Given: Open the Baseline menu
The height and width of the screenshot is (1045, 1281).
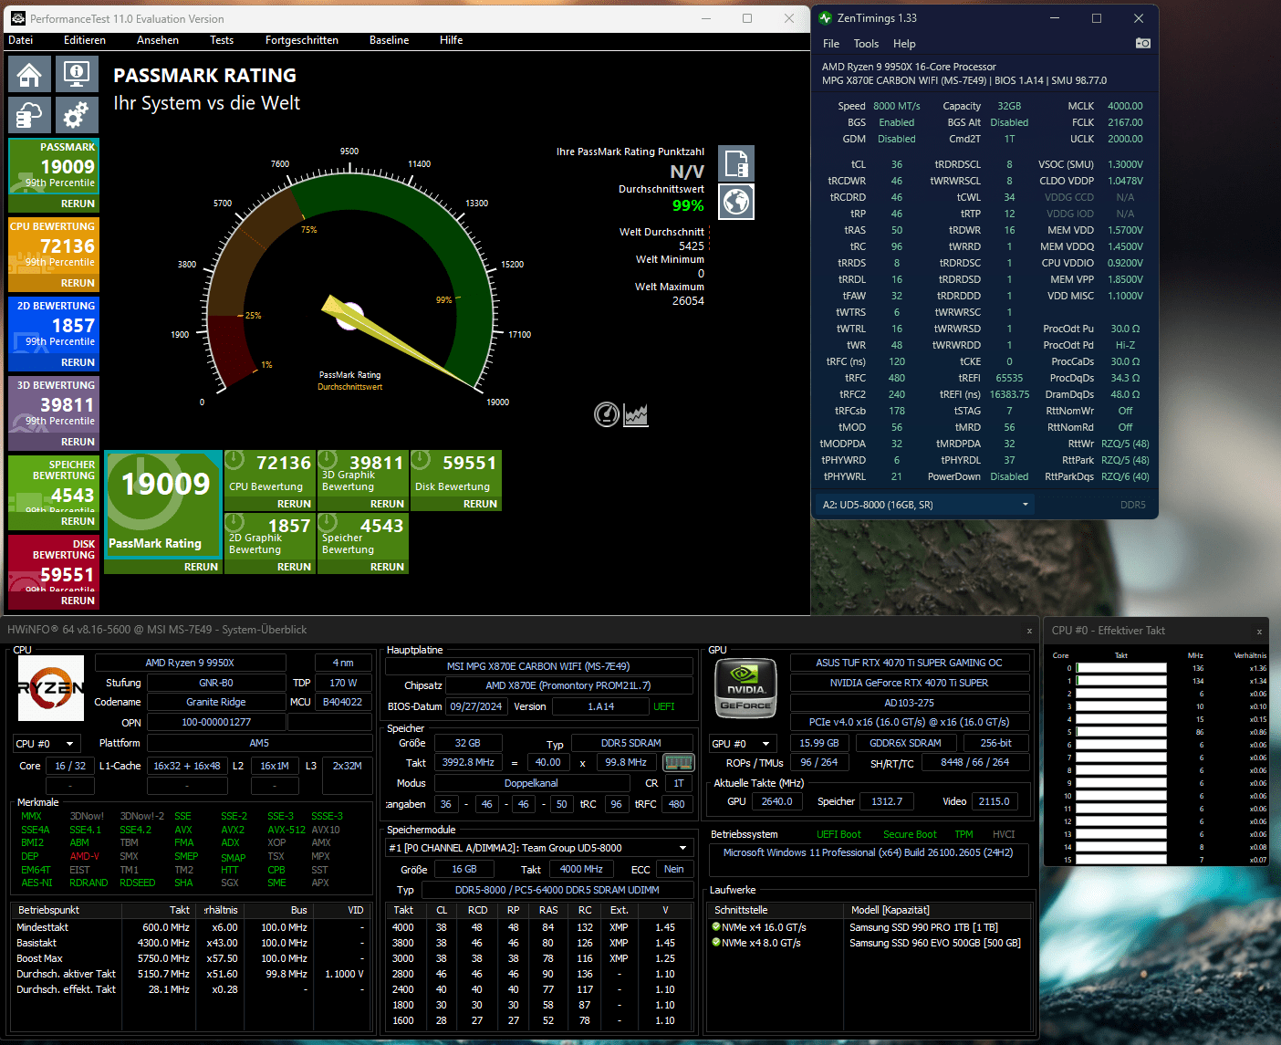Looking at the screenshot, I should (x=390, y=40).
